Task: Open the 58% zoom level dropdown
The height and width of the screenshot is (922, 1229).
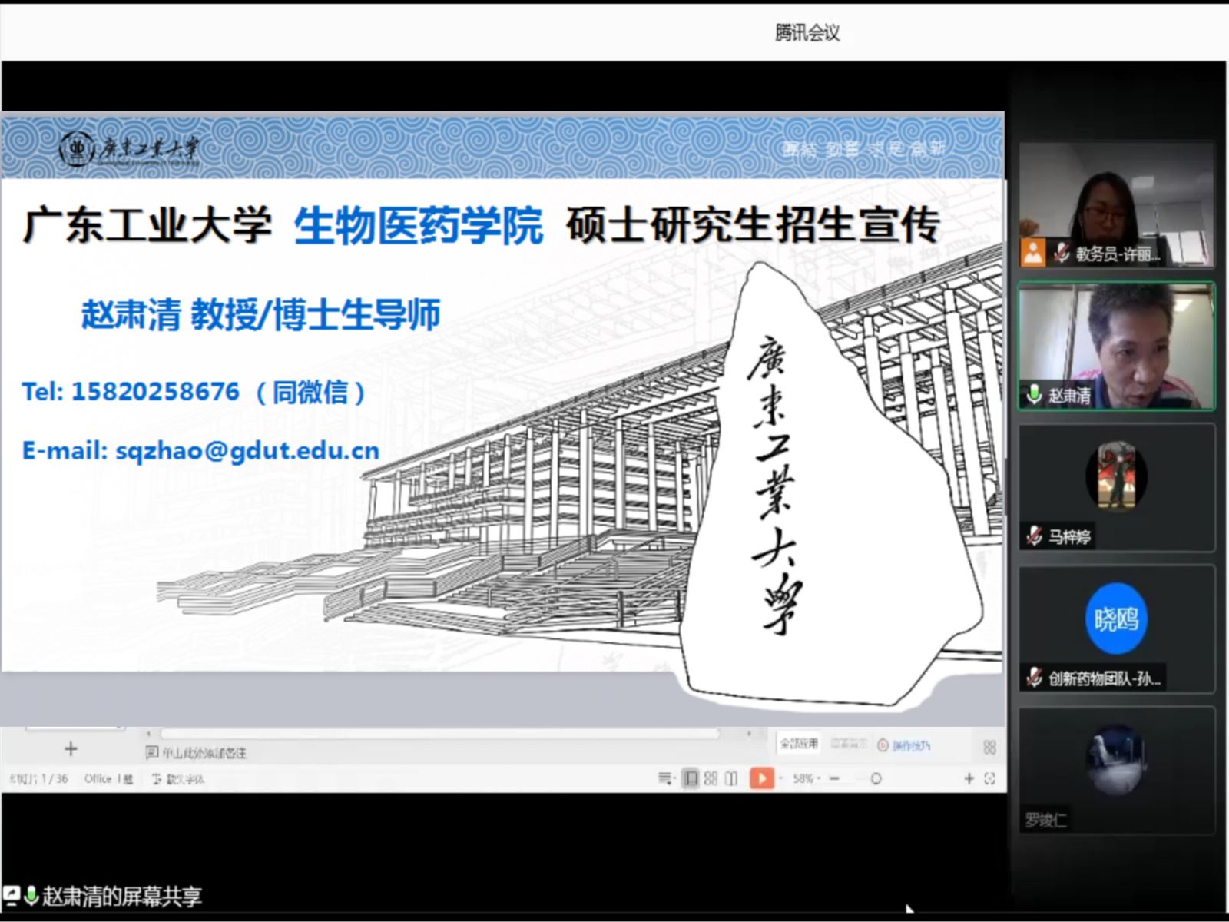Action: point(807,778)
